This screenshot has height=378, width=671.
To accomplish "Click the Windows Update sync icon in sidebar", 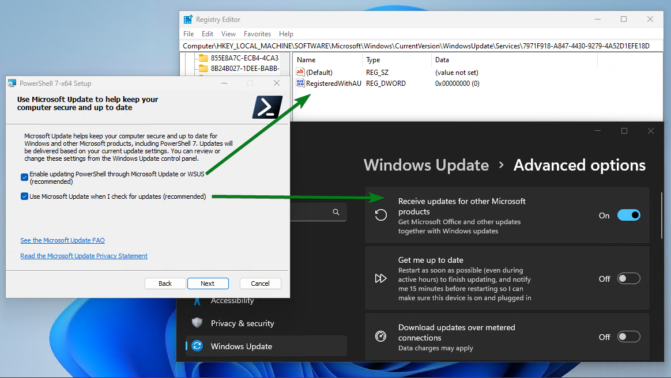I will point(197,346).
